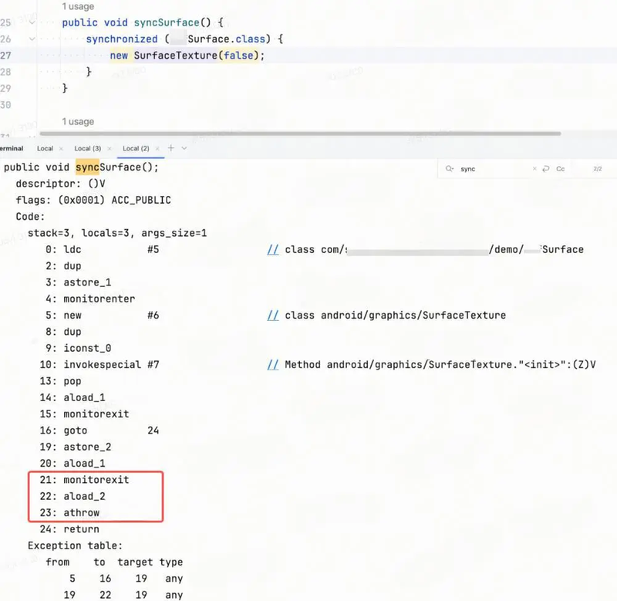Click the highlighted sync match in terminal
This screenshot has height=601, width=617.
(87, 167)
